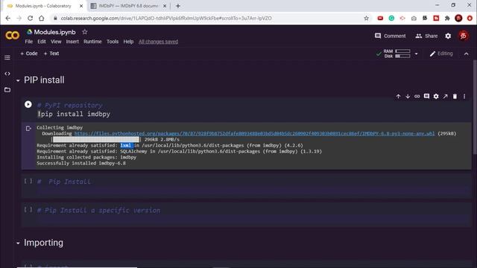Click the Share button

pyautogui.click(x=427, y=36)
